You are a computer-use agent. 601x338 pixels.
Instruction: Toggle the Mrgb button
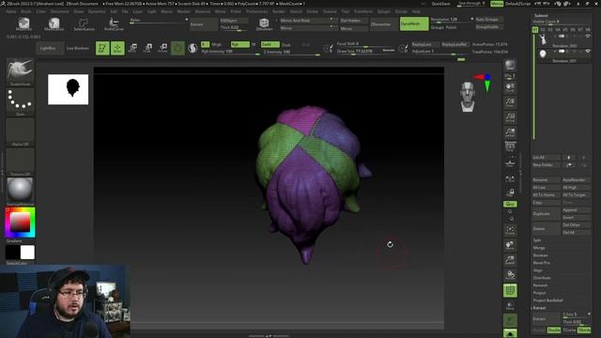[x=217, y=44]
